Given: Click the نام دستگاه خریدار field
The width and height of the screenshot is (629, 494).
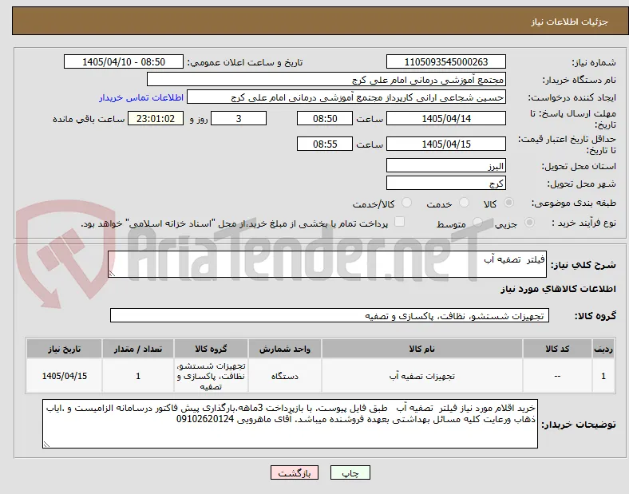Looking at the screenshot, I should (326, 79).
